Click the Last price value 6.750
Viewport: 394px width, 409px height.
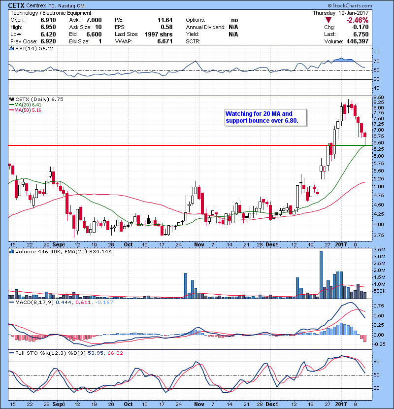click(361, 34)
